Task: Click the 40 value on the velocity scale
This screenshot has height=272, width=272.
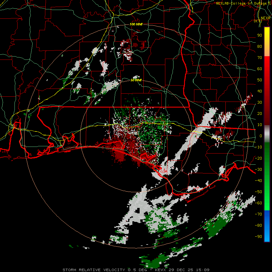Action: 260,91
